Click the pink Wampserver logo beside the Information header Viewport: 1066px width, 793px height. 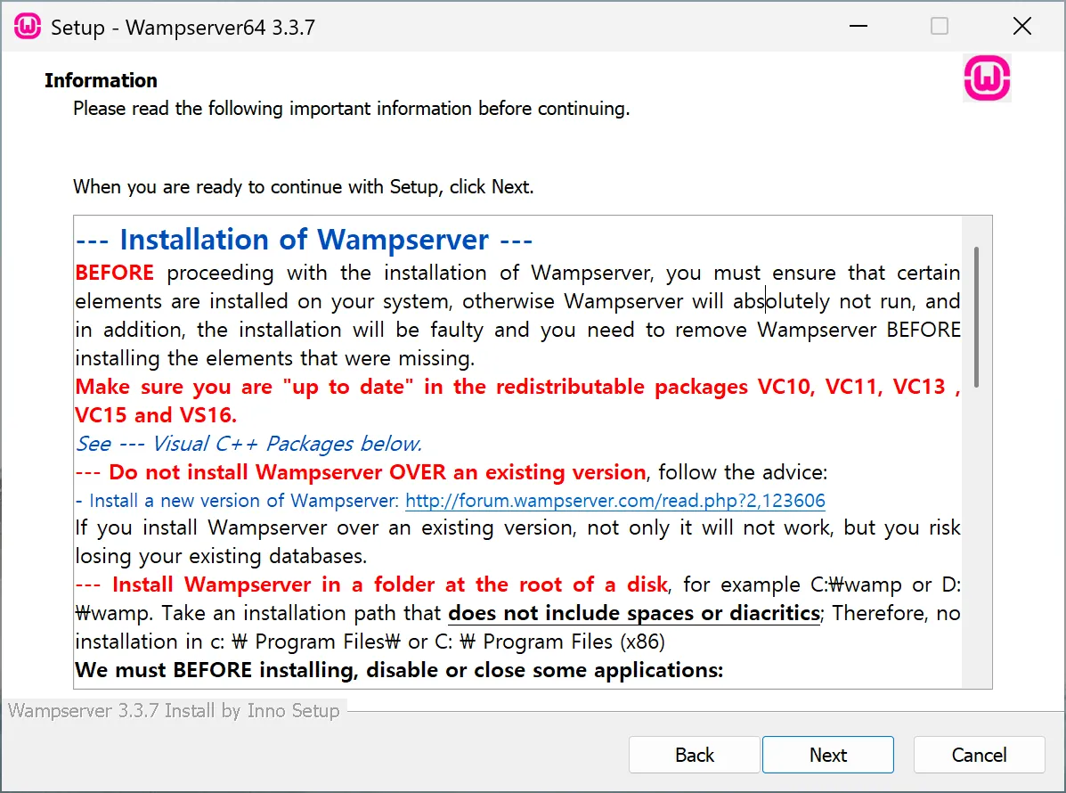(987, 78)
